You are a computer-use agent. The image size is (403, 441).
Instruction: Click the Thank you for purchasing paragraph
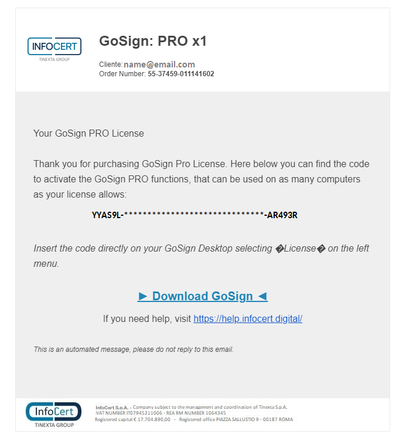coord(201,179)
